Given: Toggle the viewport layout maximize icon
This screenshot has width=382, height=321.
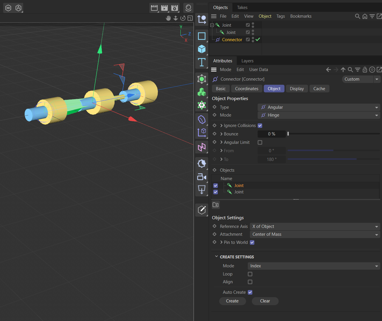Looking at the screenshot, I should [x=190, y=18].
